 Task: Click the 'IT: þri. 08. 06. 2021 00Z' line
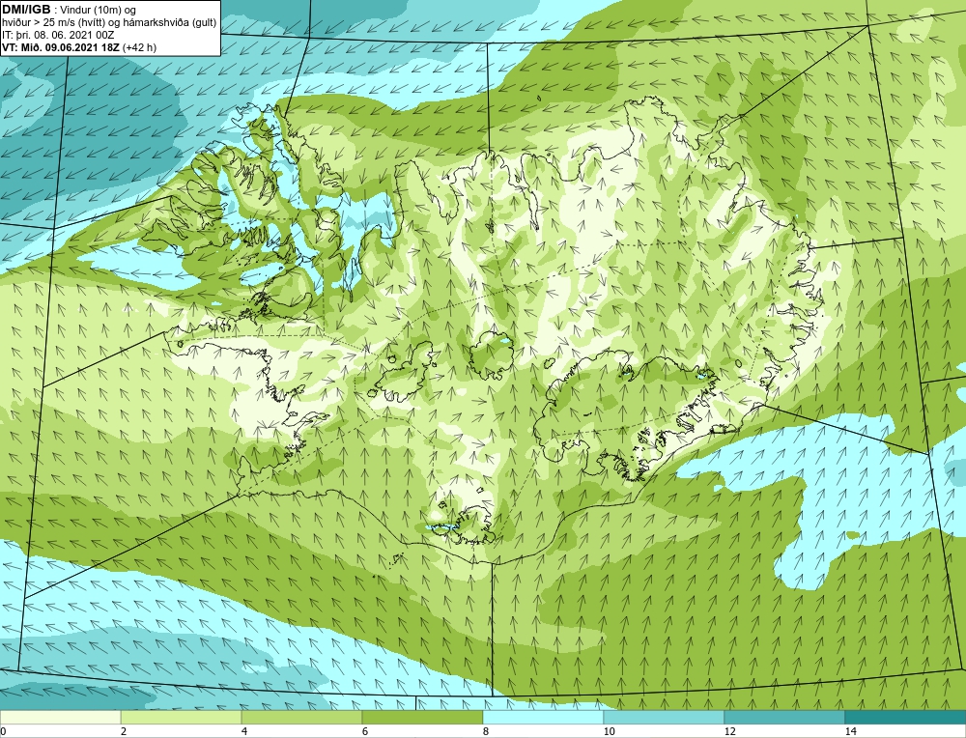click(x=58, y=35)
